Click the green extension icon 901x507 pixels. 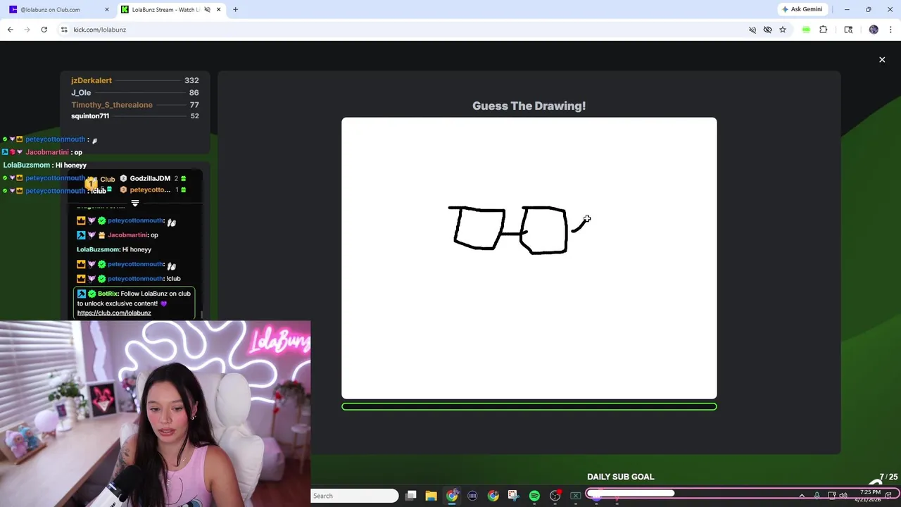point(806,30)
